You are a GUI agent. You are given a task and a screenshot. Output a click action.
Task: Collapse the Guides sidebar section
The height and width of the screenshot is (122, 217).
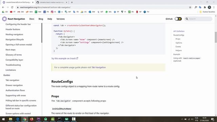tap(7, 75)
